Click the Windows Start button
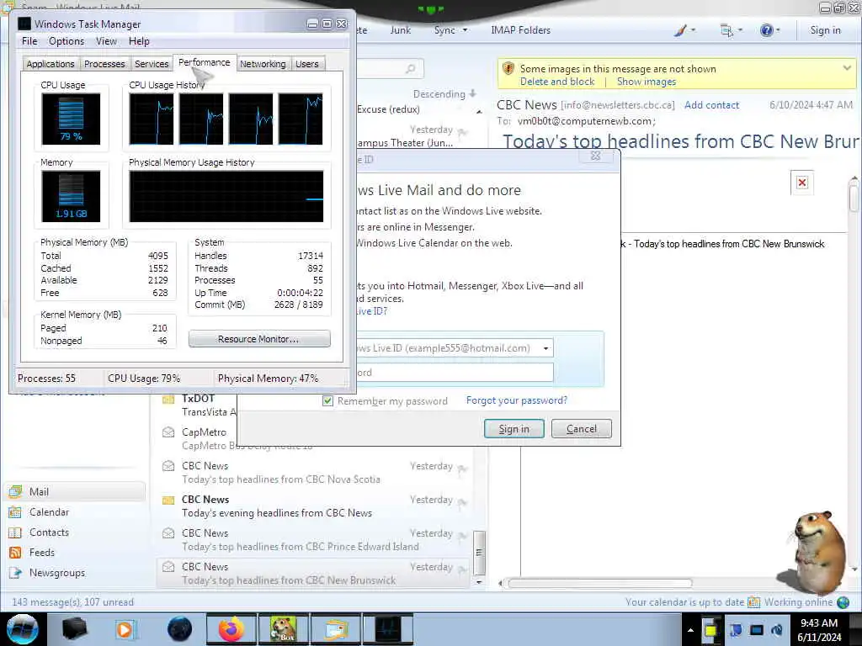 [x=22, y=629]
